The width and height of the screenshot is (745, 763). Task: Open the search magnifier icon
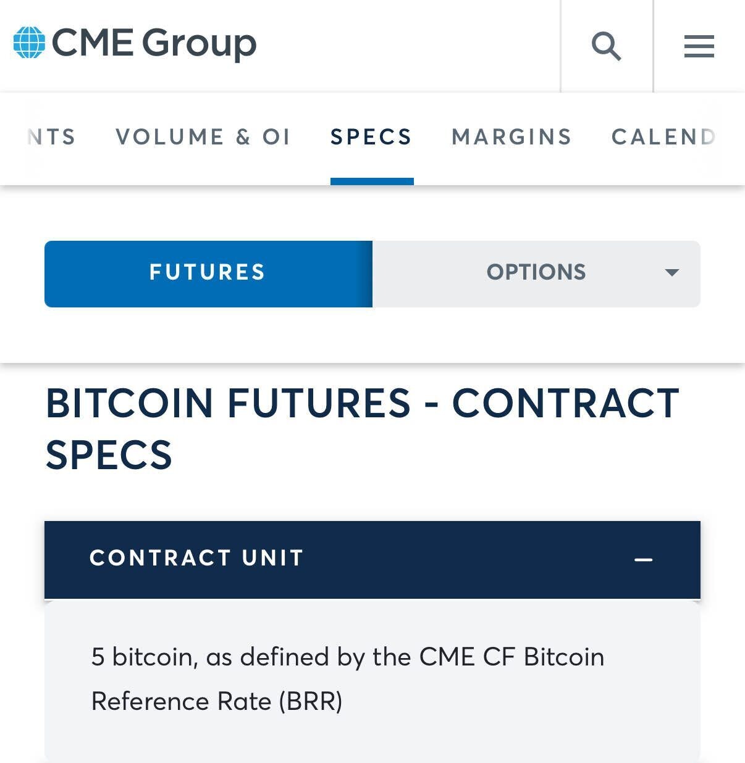click(x=606, y=46)
